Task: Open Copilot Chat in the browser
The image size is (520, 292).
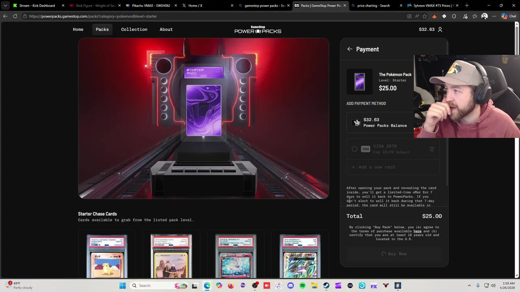Action: (x=509, y=16)
